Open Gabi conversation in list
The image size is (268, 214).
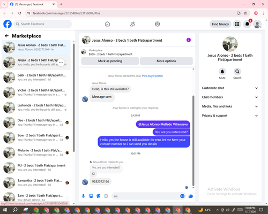click(x=36, y=77)
